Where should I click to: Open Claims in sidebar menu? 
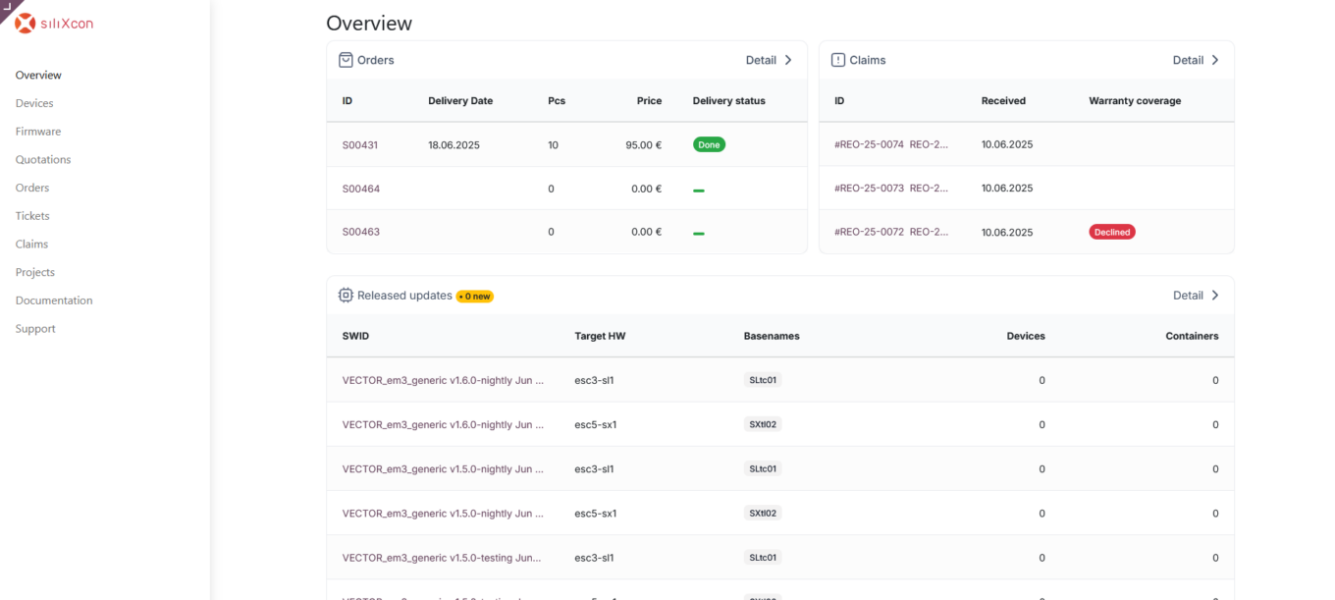click(x=31, y=244)
